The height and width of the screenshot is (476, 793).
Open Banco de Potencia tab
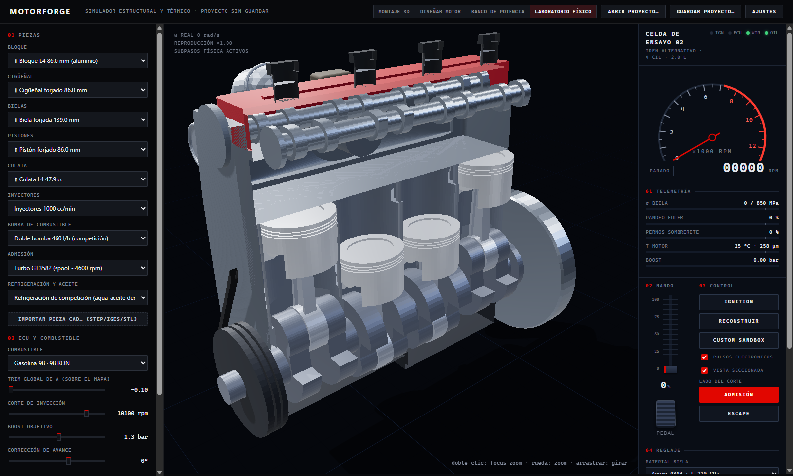coord(498,11)
